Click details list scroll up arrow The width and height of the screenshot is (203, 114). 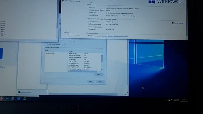(x=102, y=54)
